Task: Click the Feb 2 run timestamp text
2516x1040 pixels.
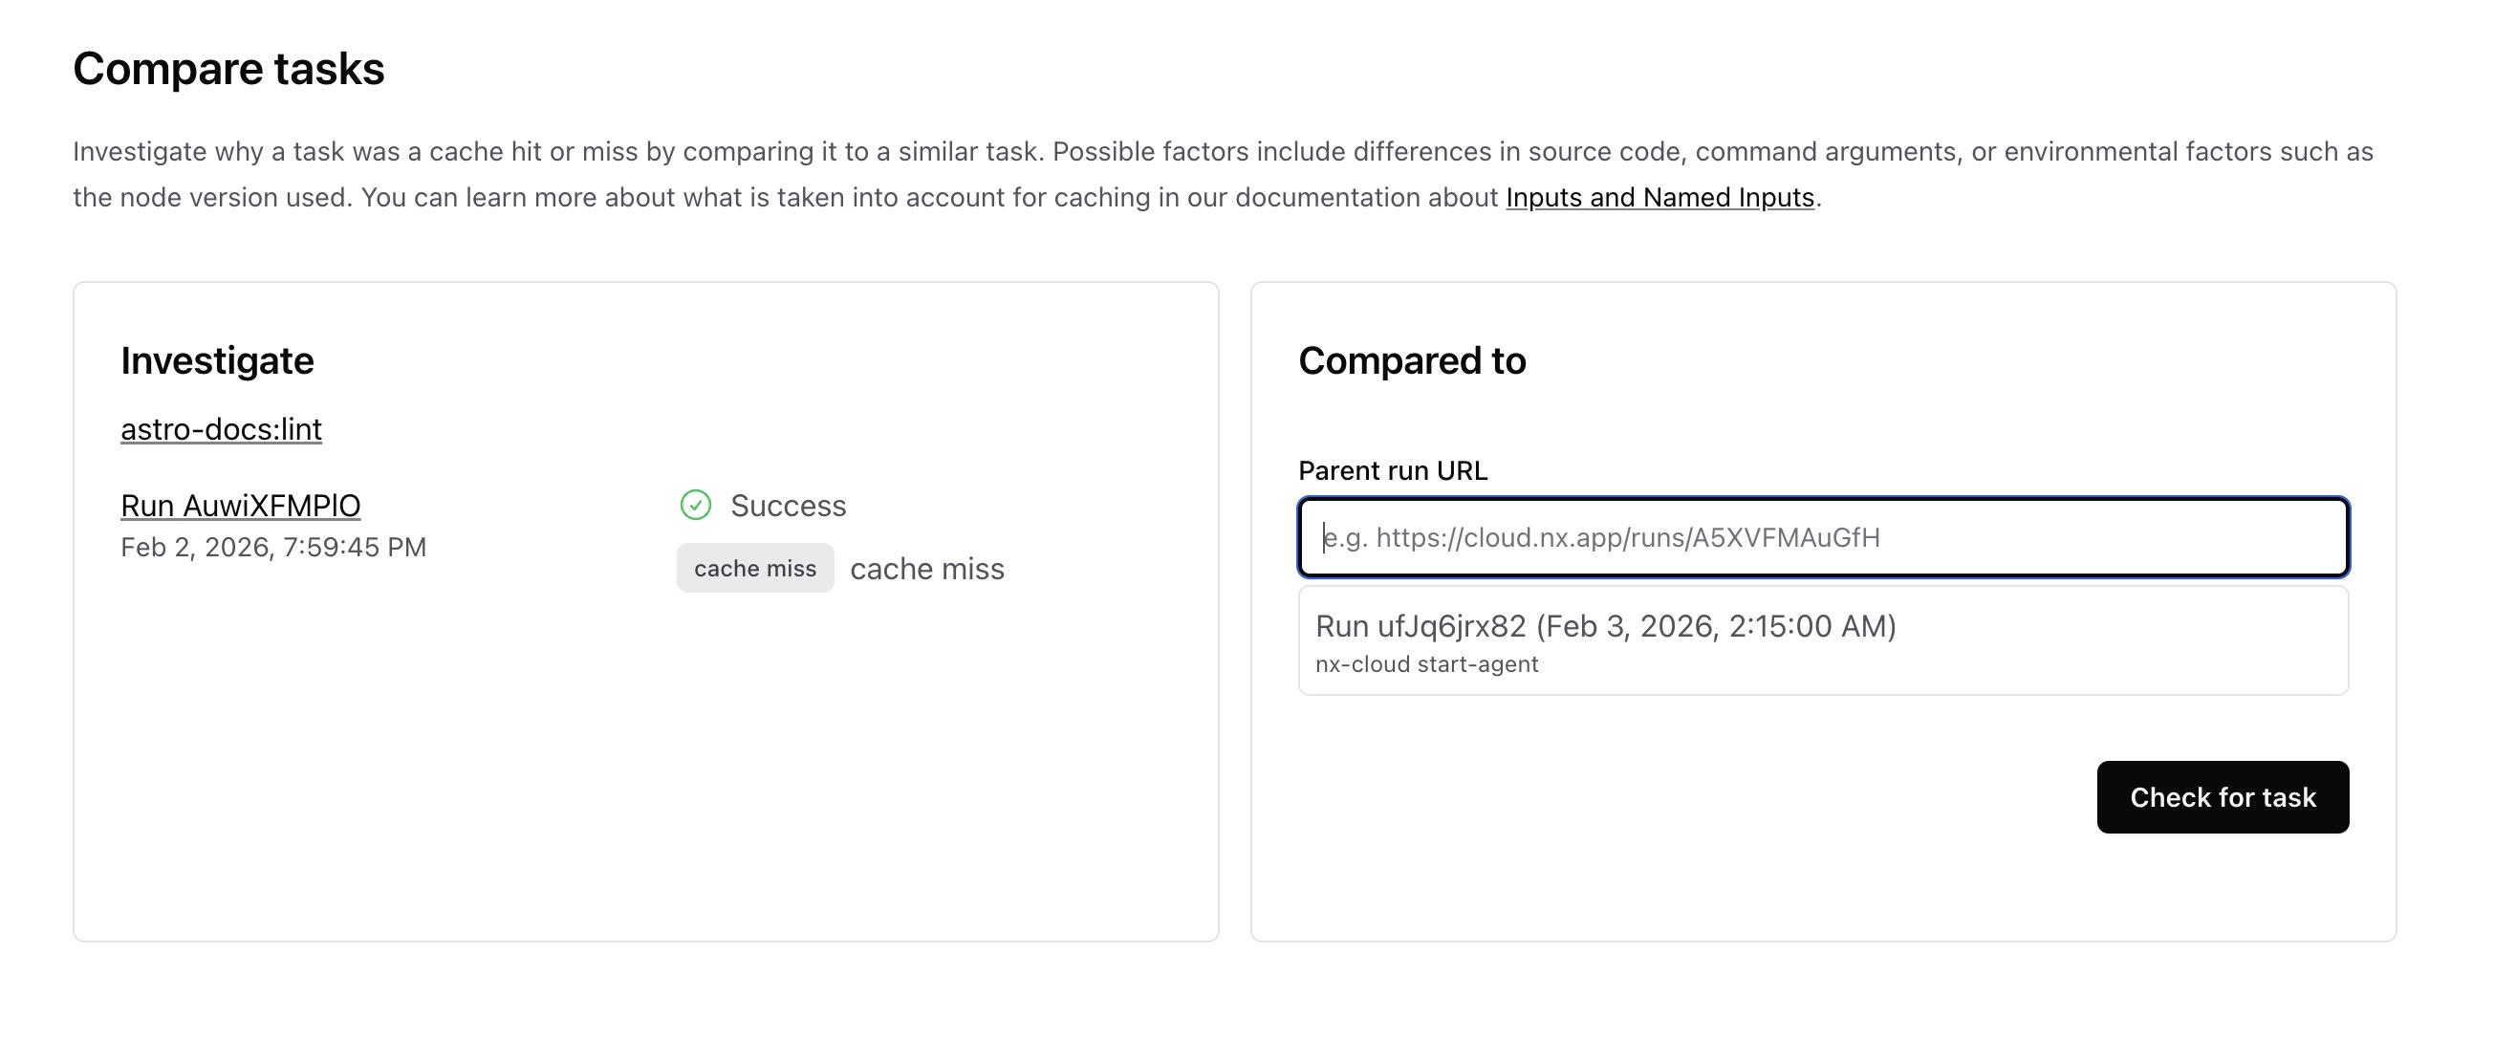Action: pyautogui.click(x=273, y=547)
